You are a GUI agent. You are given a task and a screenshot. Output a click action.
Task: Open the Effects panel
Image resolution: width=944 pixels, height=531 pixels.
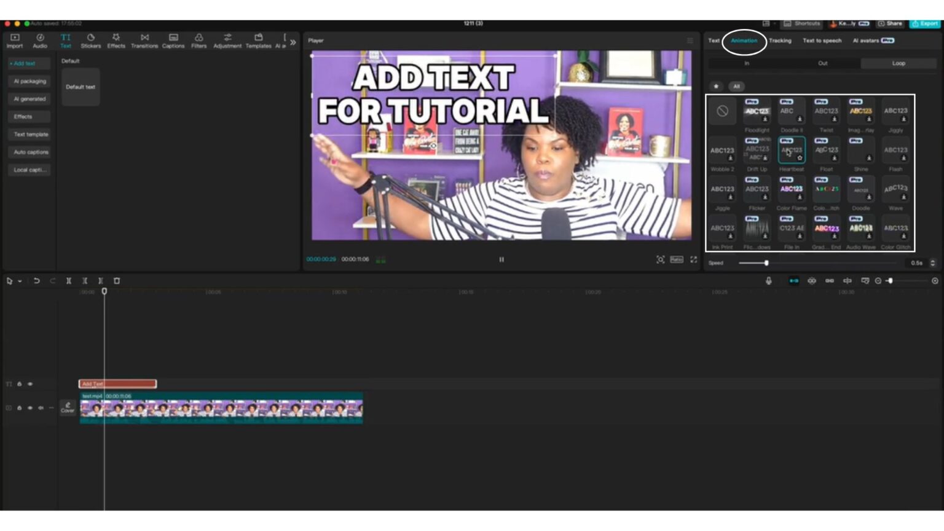click(x=115, y=41)
